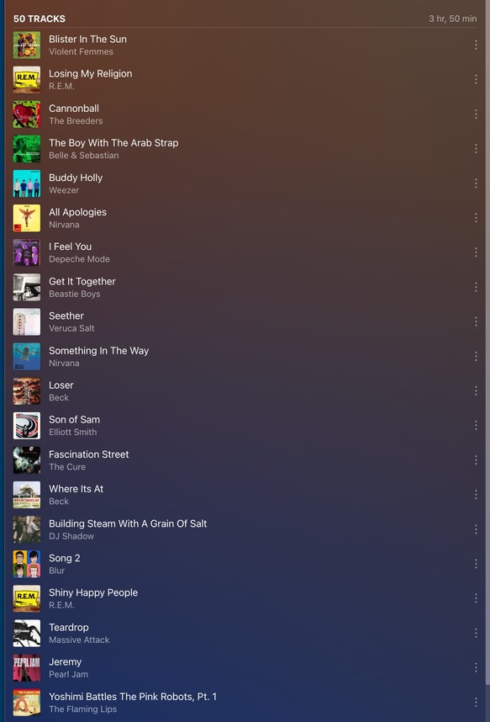Select Building Steam With A Grain Of Salt
This screenshot has width=490, height=722.
pos(128,523)
